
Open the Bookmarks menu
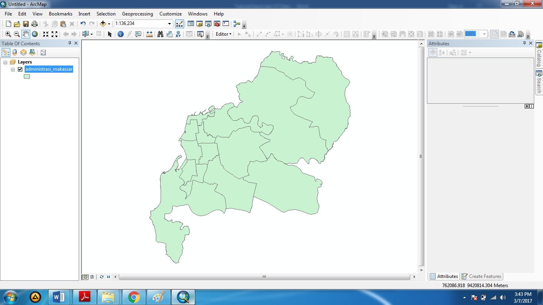(x=60, y=14)
